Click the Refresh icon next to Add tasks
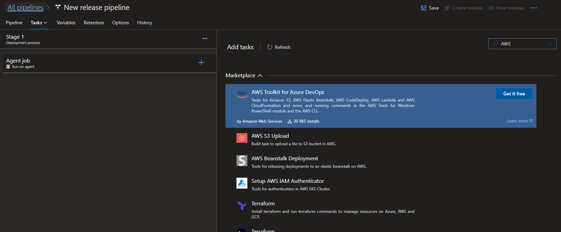561x232 pixels. point(270,47)
